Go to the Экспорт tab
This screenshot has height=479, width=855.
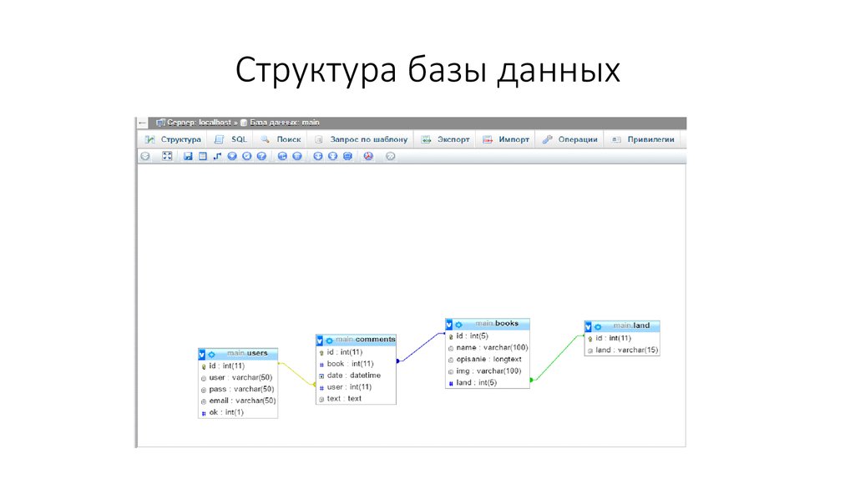(446, 139)
